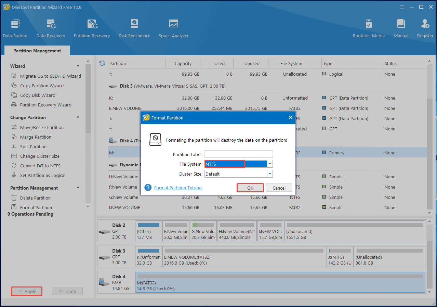This screenshot has width=437, height=307.
Task: Click the Apply button
Action: 27,291
